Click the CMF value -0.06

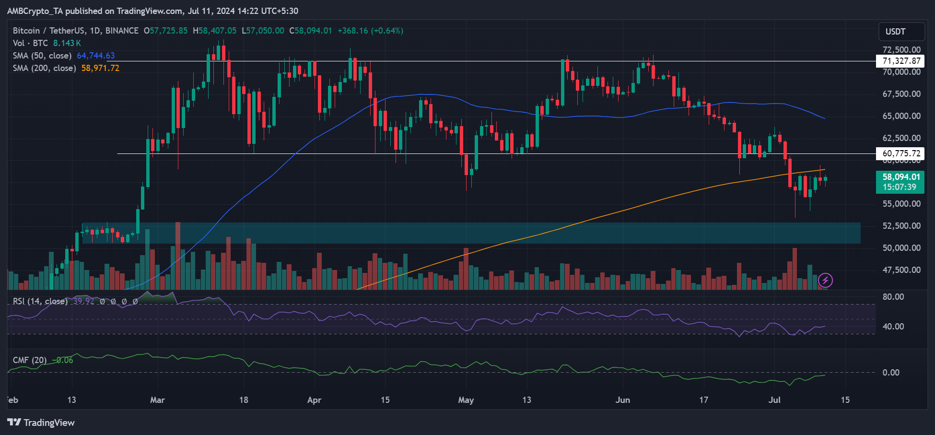point(62,360)
